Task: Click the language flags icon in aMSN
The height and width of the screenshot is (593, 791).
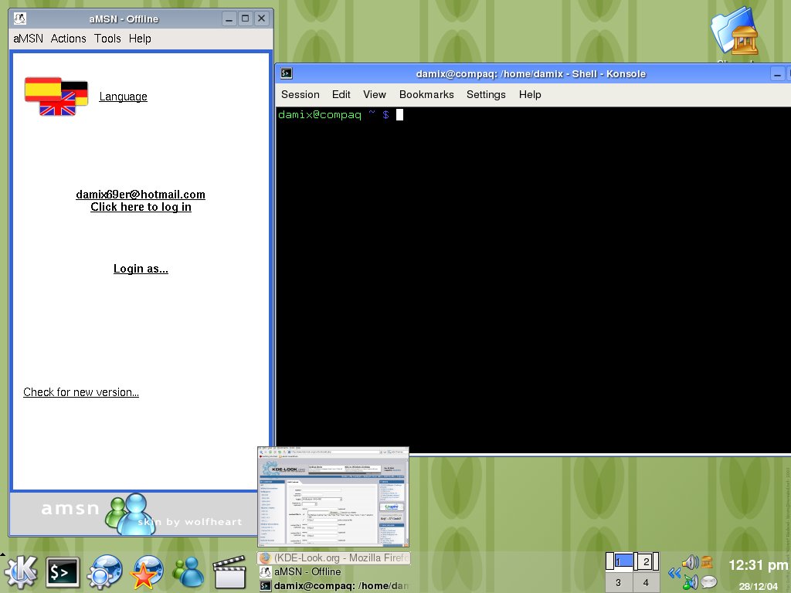Action: point(56,97)
